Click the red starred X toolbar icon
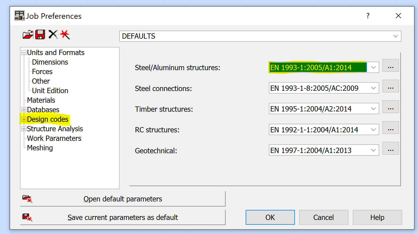The width and height of the screenshot is (418, 234). tap(65, 34)
